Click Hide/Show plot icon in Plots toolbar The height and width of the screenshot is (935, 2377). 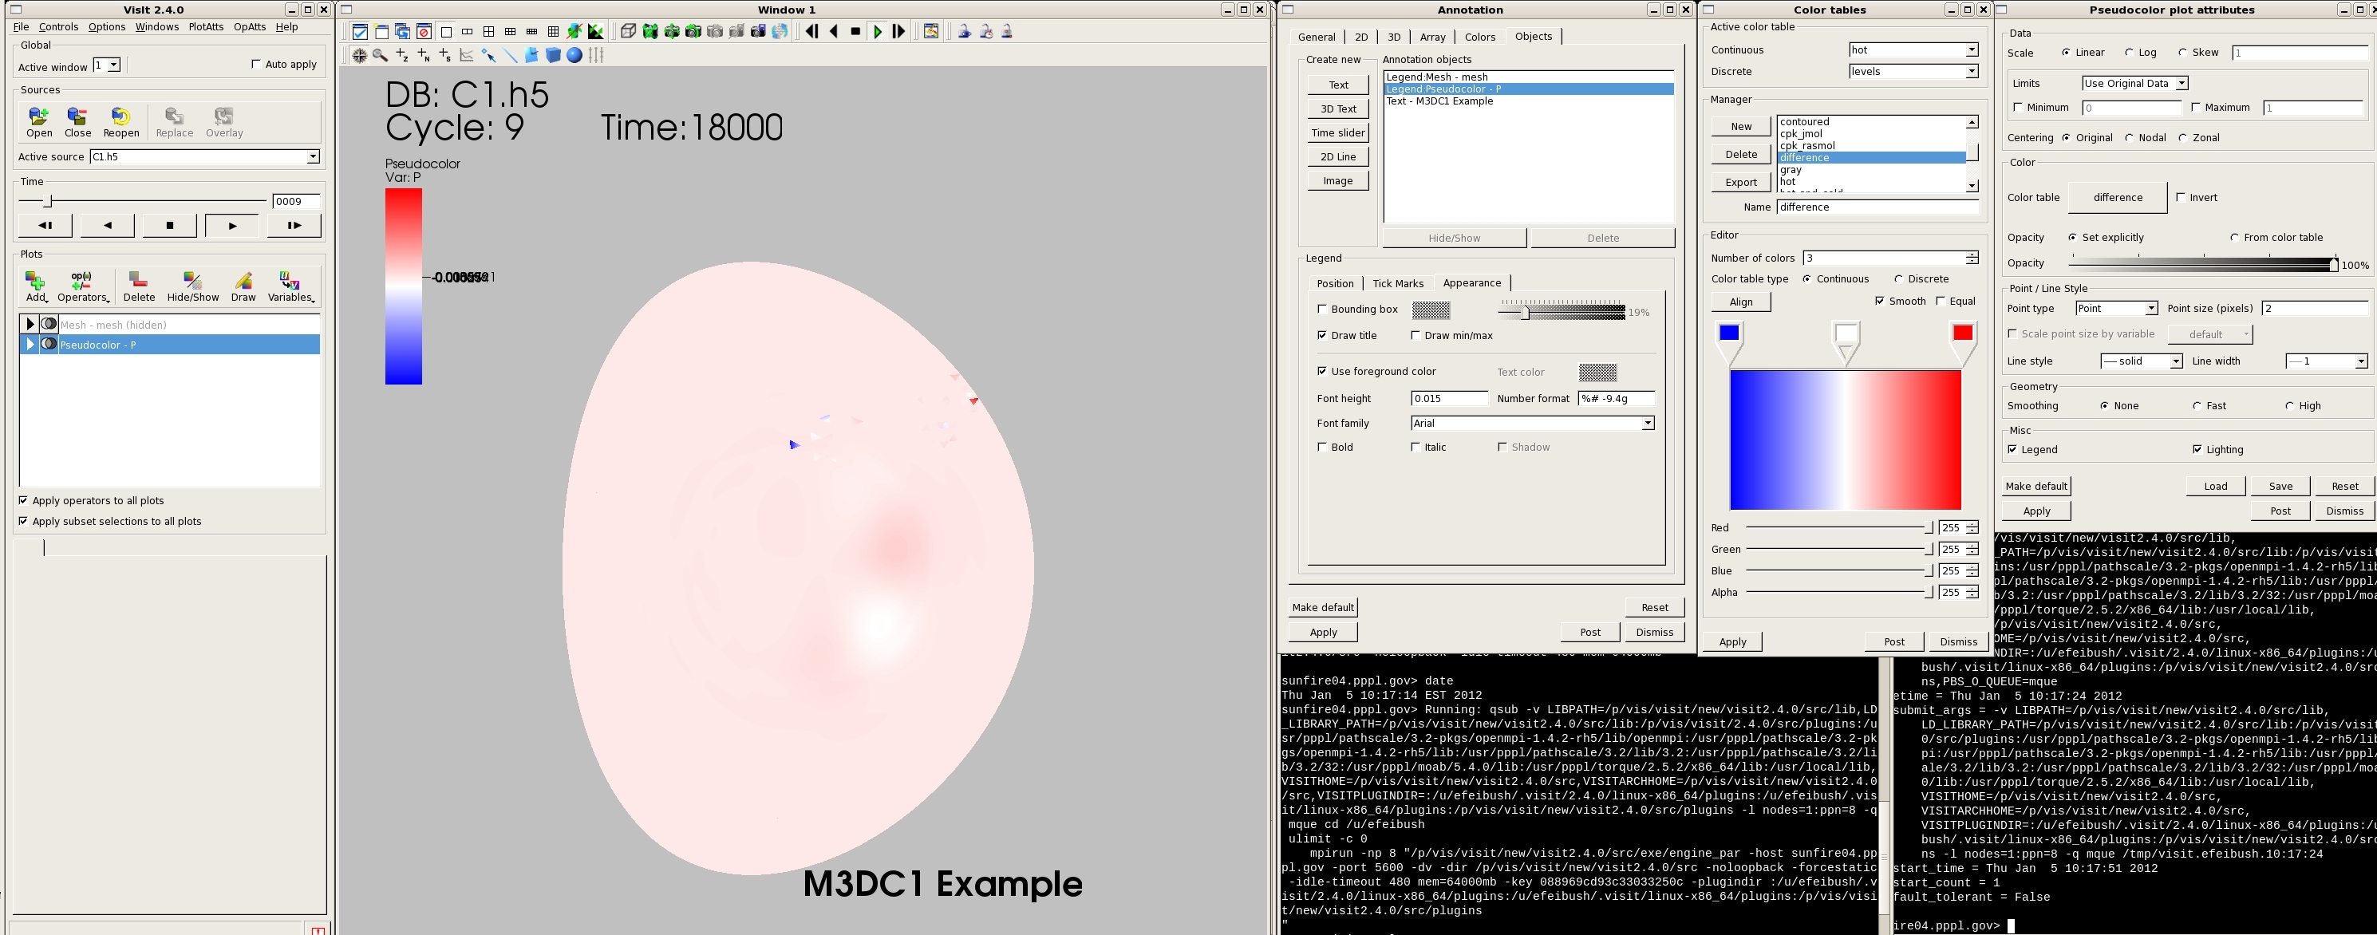193,286
